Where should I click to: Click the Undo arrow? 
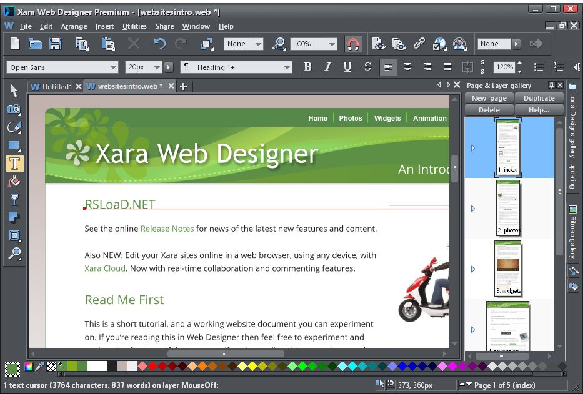(160, 44)
